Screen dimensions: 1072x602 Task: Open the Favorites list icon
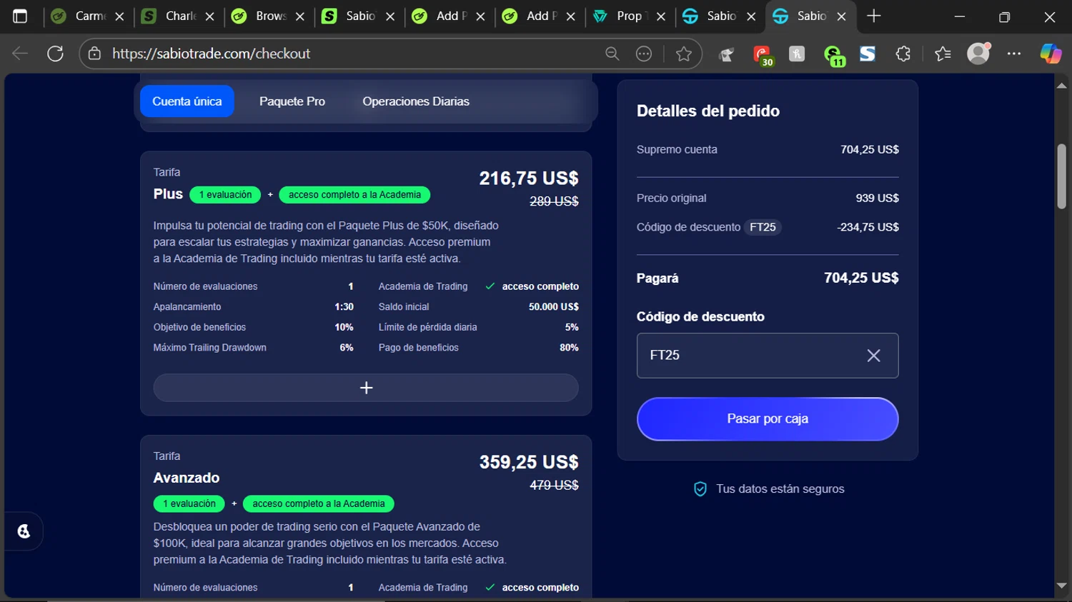click(x=943, y=54)
